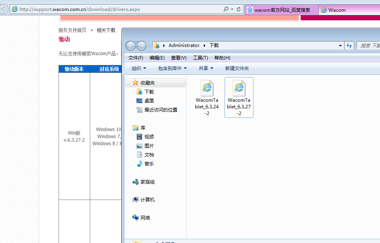Click the IE forward navigation button
The image size is (380, 243).
[4, 9]
